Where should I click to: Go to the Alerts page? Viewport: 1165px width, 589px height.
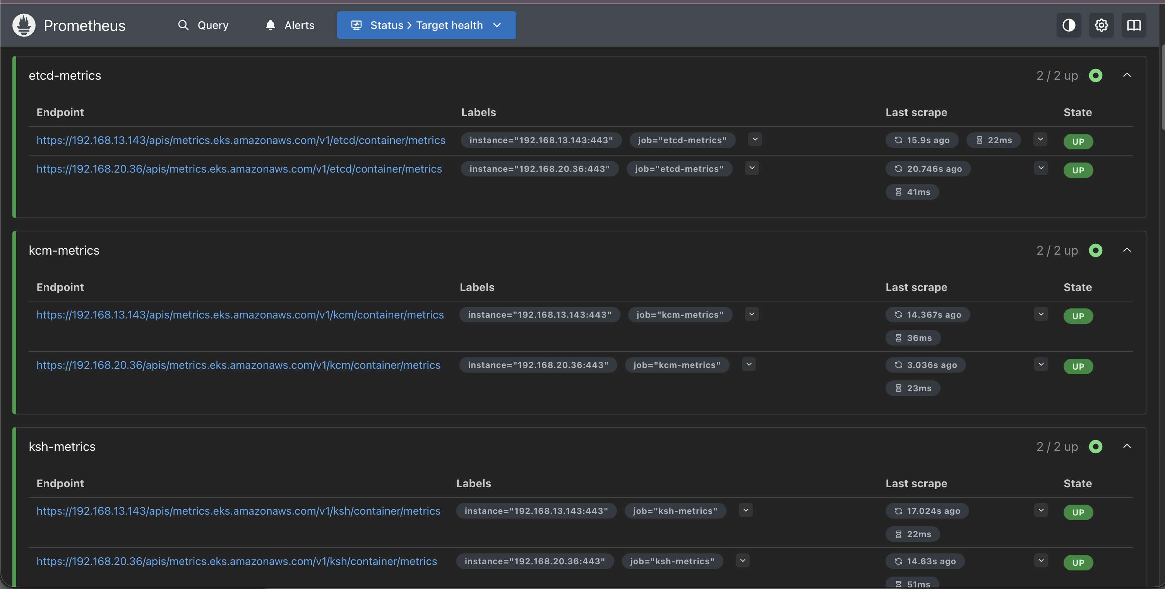click(290, 25)
